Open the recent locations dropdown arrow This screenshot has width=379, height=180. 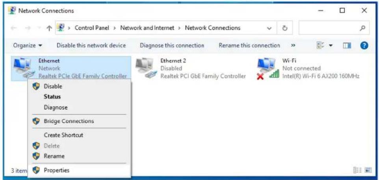click(39, 28)
